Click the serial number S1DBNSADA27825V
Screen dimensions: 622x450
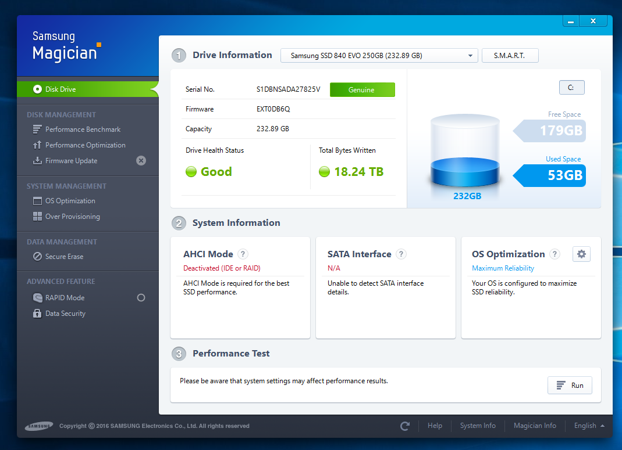point(289,89)
